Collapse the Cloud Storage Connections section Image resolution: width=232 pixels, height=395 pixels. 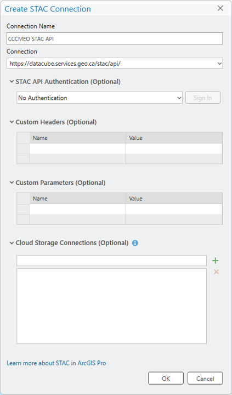point(12,243)
